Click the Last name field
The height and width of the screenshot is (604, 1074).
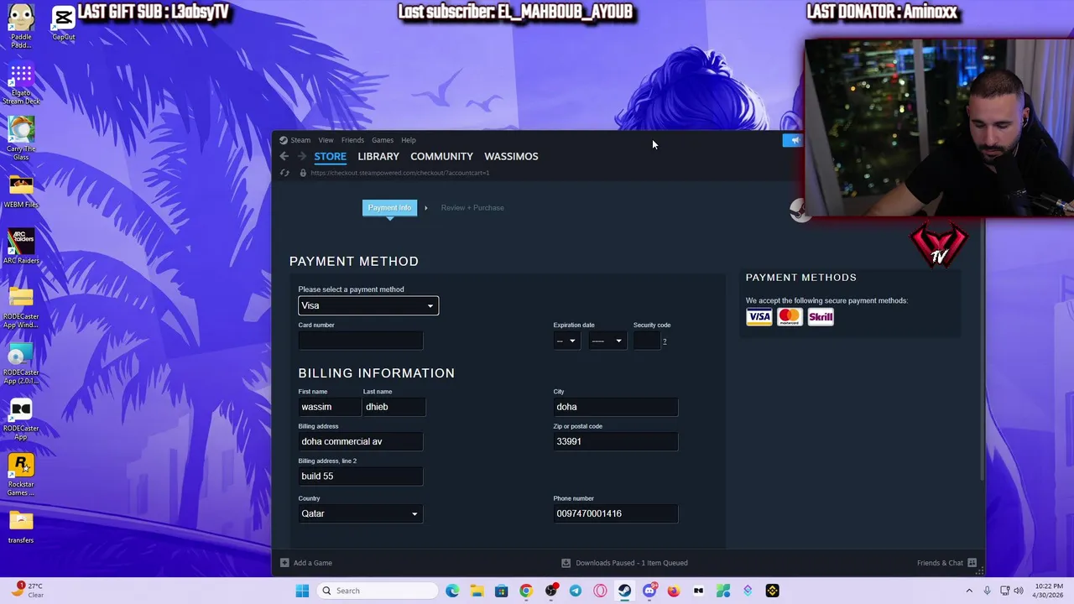click(x=394, y=407)
